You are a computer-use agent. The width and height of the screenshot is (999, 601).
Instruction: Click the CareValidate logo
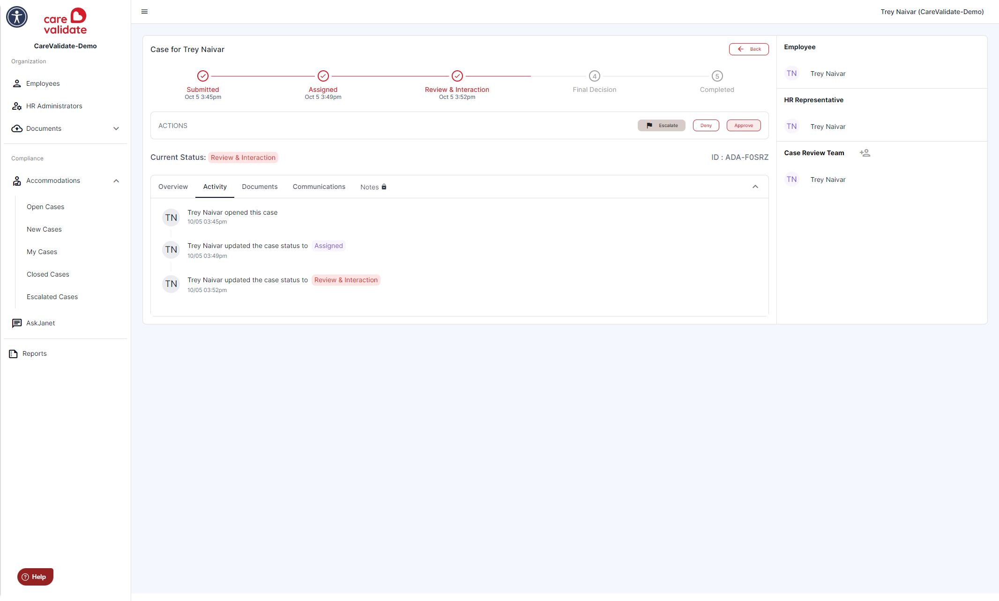(x=65, y=22)
